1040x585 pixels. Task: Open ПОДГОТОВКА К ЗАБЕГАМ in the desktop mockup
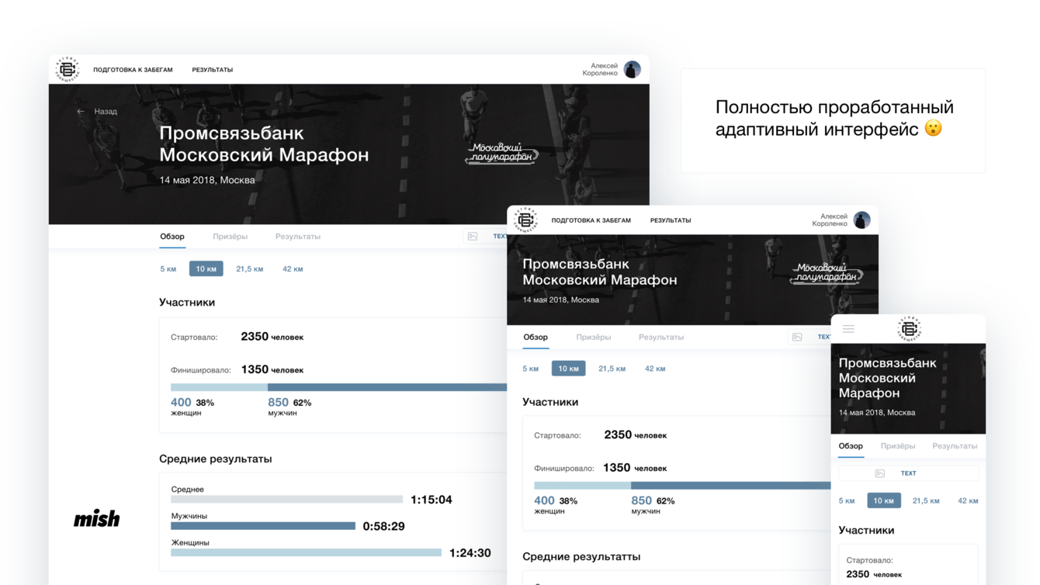point(133,70)
